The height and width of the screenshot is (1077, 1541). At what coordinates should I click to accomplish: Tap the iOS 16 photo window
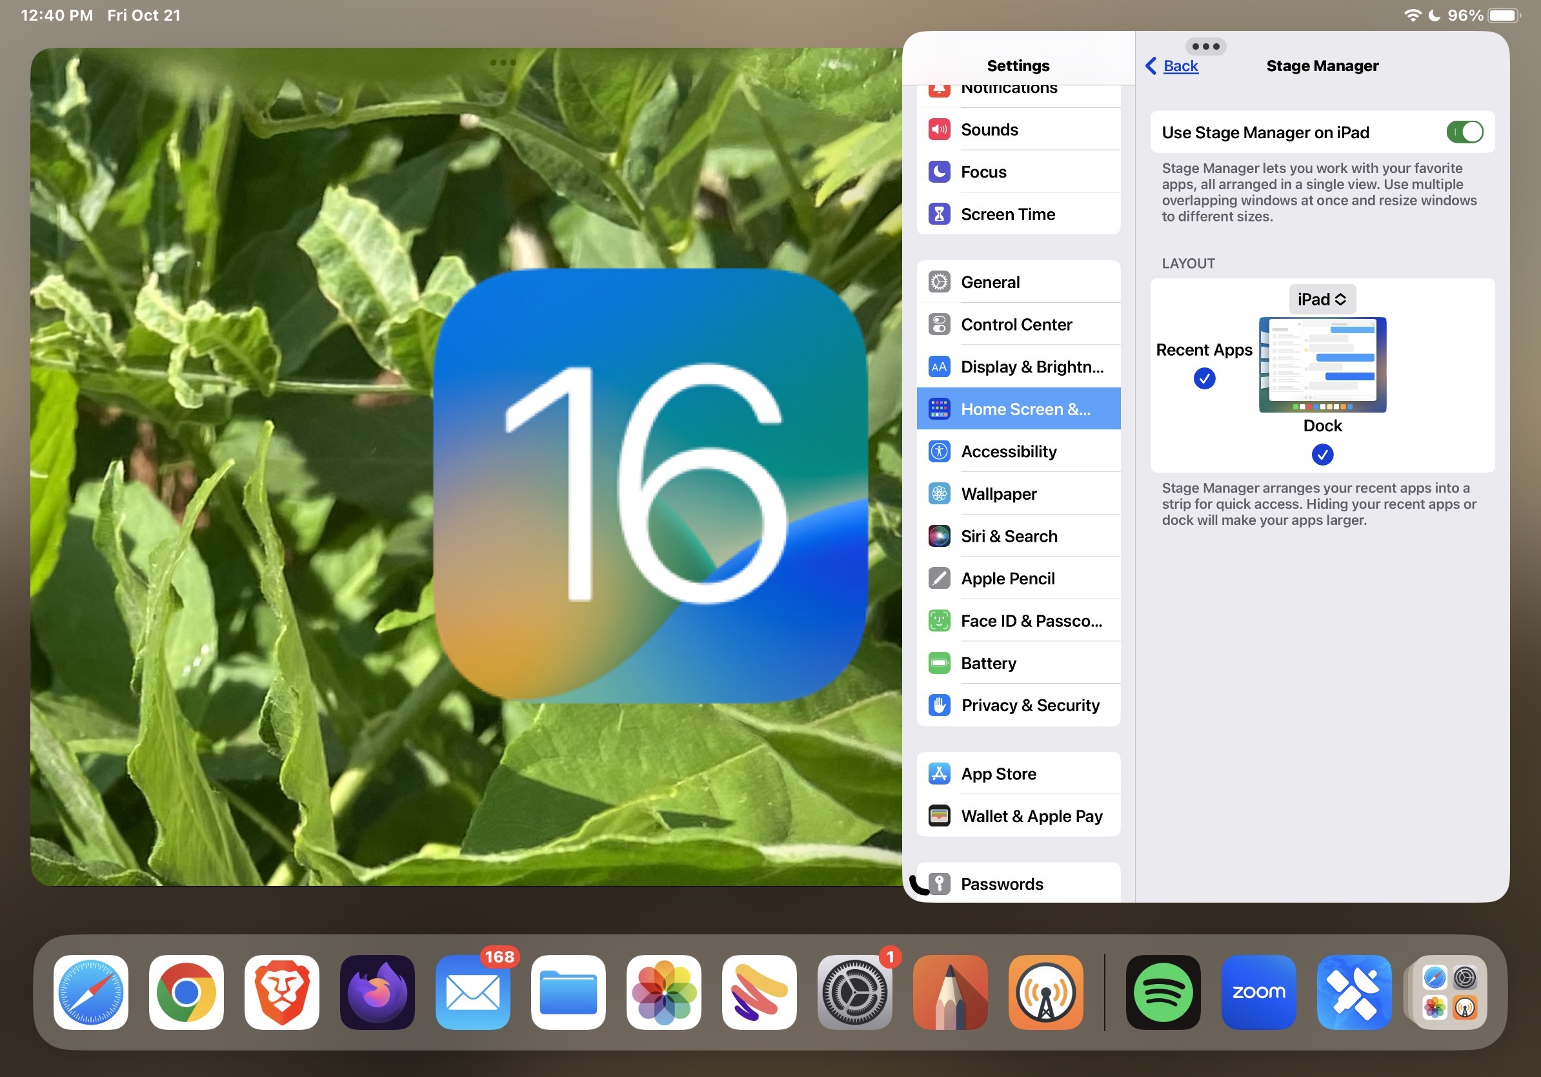[466, 467]
